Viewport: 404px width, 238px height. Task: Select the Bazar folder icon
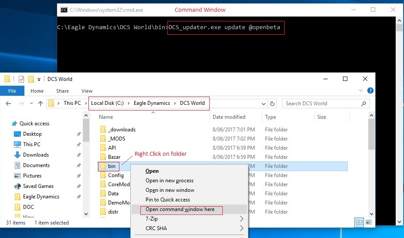(103, 157)
